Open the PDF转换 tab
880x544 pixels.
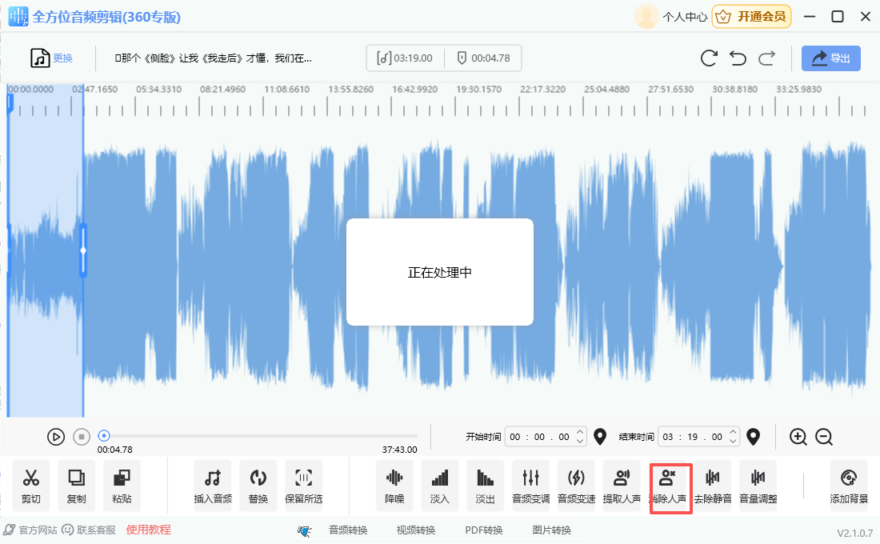pyautogui.click(x=484, y=530)
